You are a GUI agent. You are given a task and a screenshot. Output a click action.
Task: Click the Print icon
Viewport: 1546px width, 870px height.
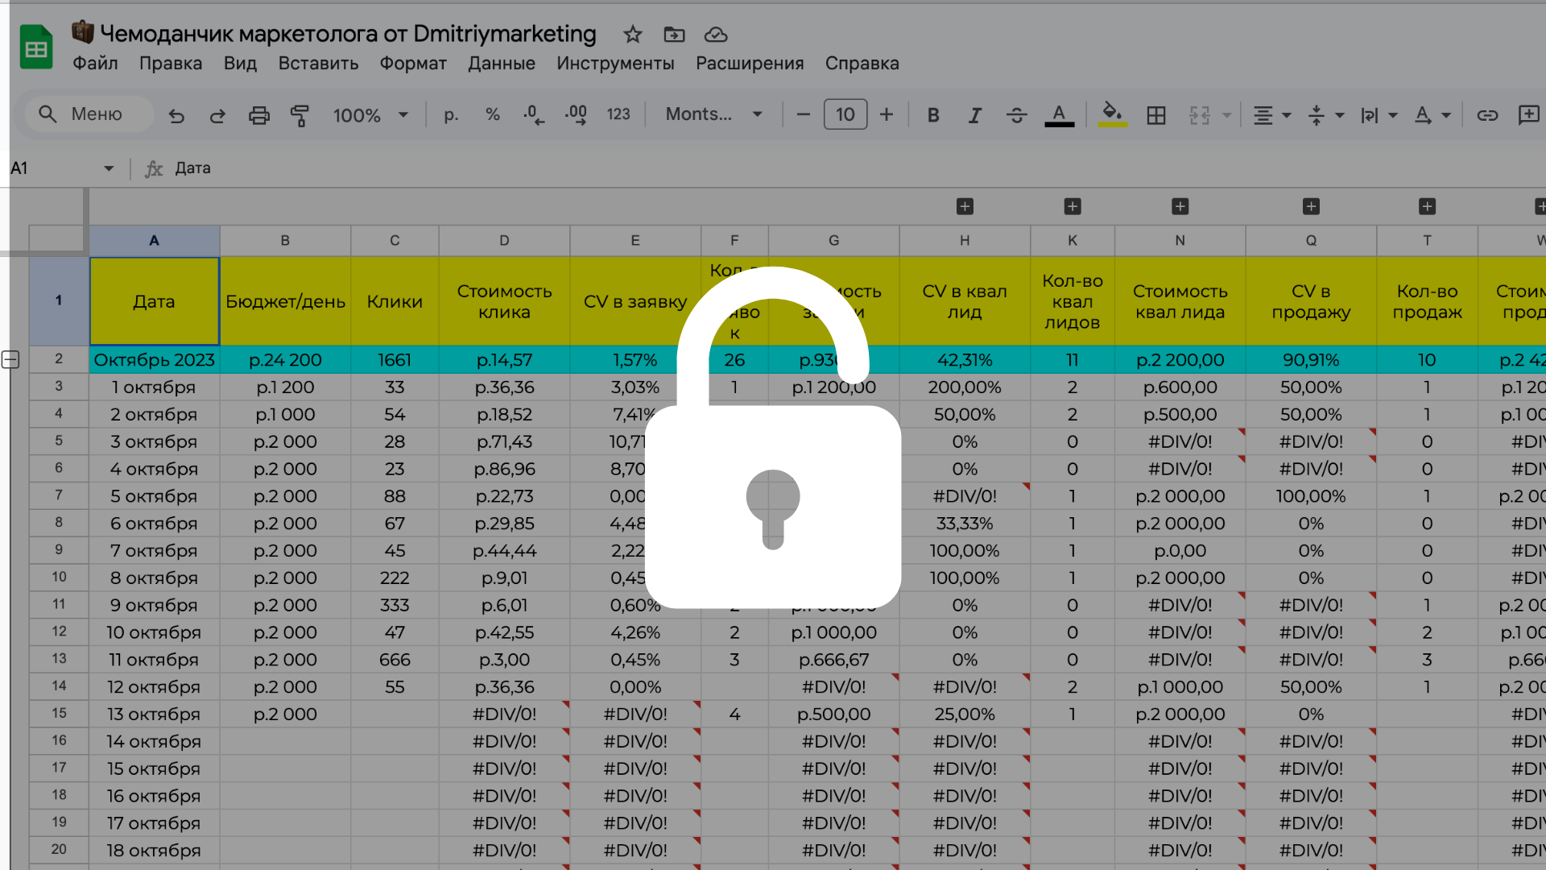click(x=258, y=115)
